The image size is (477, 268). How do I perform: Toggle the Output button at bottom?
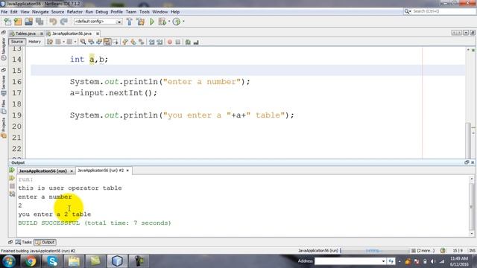45,242
